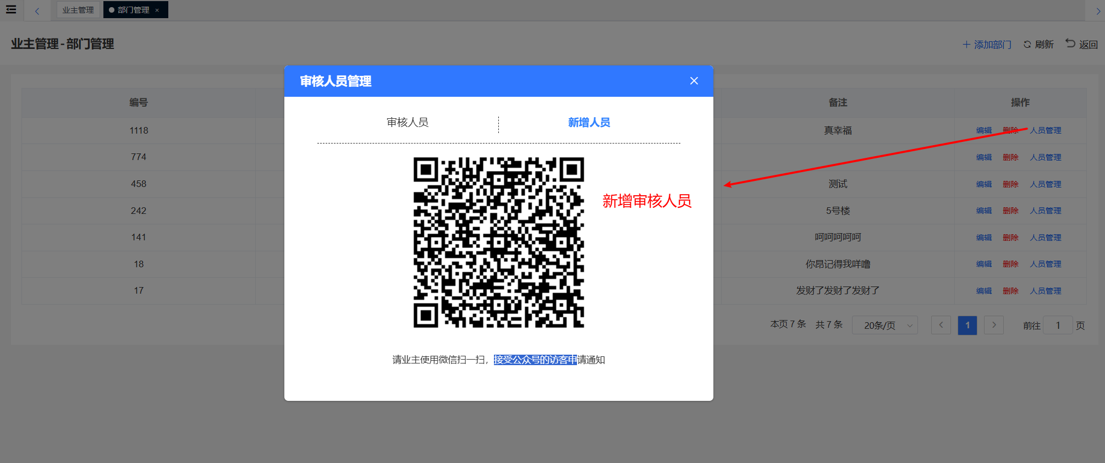
Task: Go to next page arrow
Action: (x=994, y=325)
